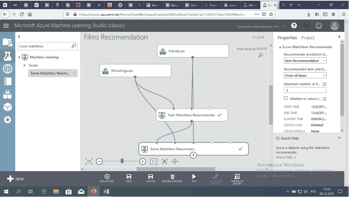349x197 pixels.
Task: Reset canvas zoom to 1:1
Action: pos(153,161)
